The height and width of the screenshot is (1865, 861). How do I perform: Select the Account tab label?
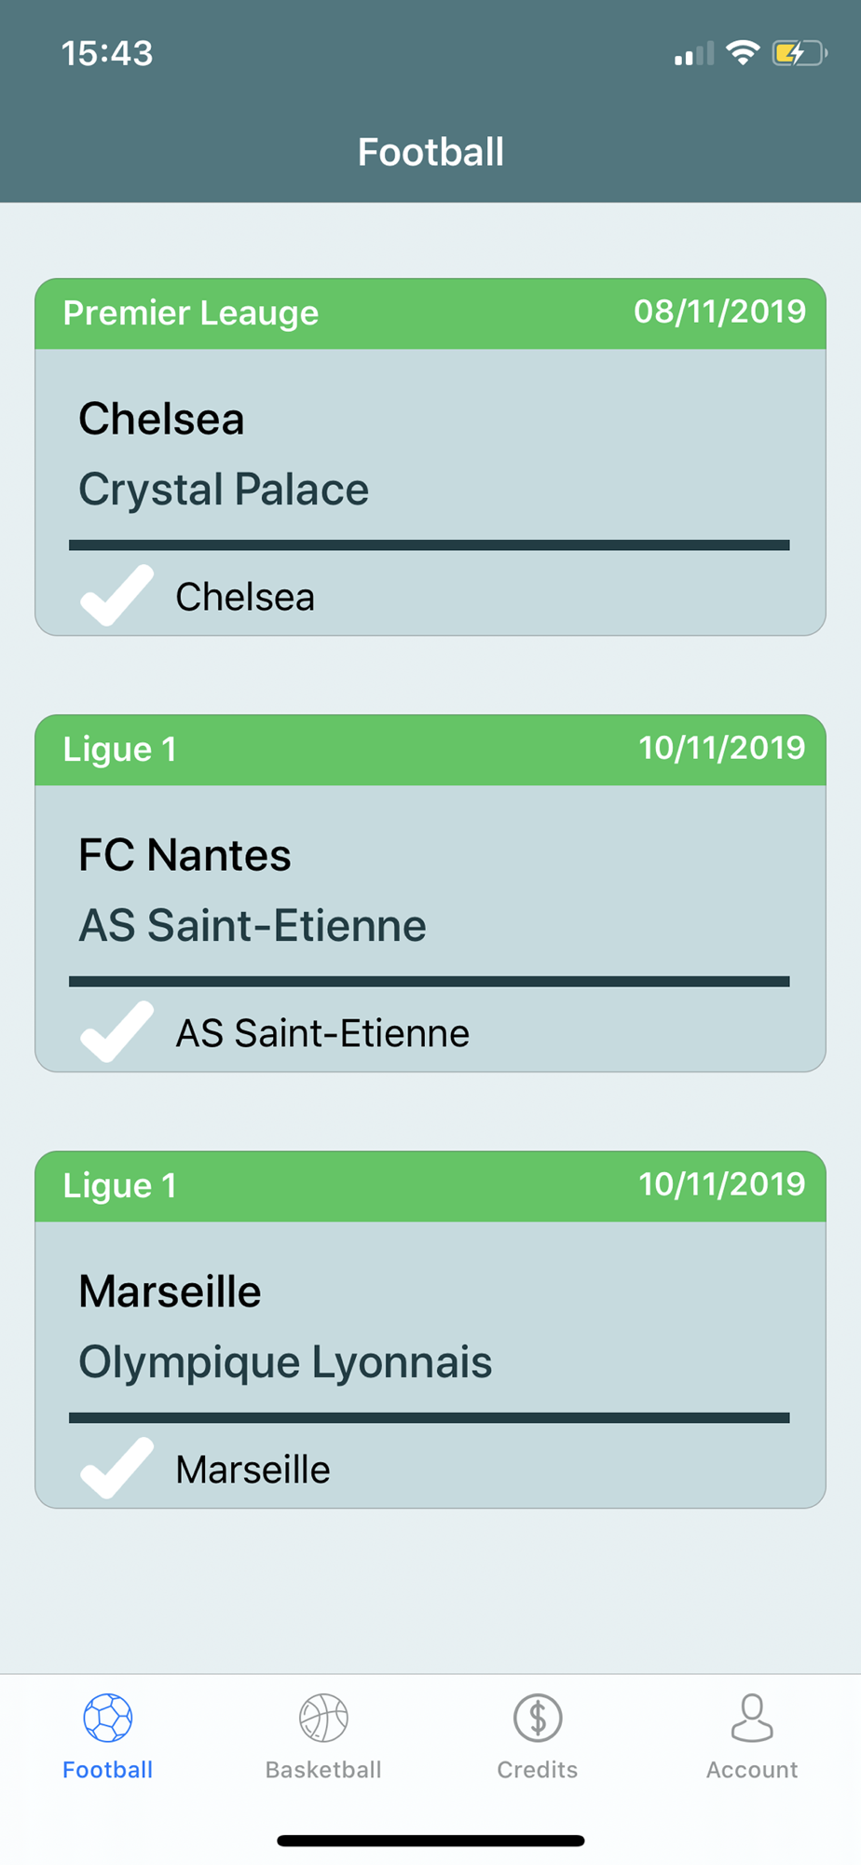(x=752, y=1770)
